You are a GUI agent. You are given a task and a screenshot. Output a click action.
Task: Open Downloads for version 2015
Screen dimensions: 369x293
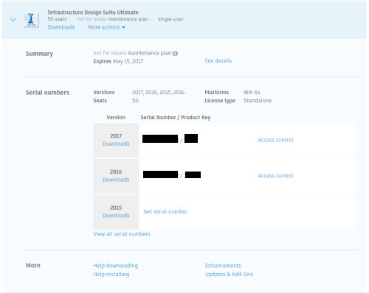pos(116,215)
